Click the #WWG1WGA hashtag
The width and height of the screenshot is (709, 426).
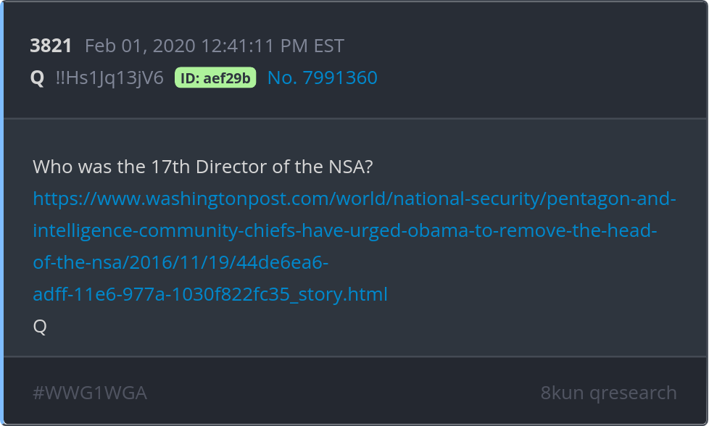click(x=90, y=393)
